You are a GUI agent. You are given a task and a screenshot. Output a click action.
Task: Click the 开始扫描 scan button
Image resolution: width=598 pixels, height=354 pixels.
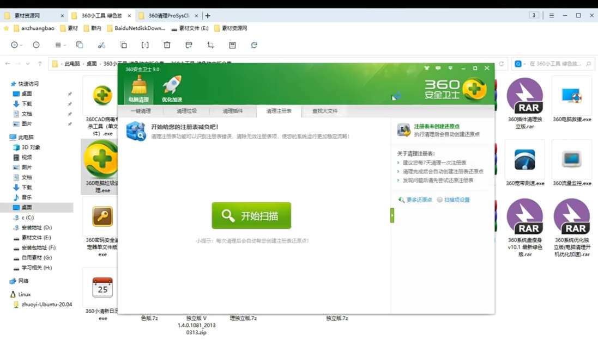[x=250, y=215]
